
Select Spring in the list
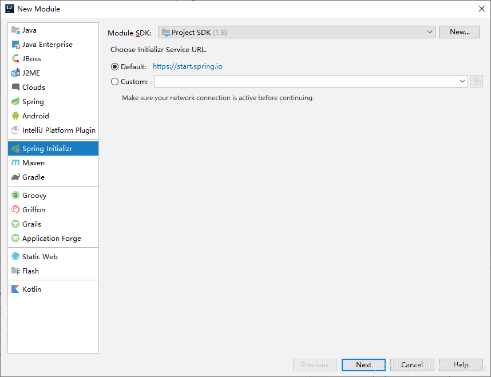click(x=53, y=101)
